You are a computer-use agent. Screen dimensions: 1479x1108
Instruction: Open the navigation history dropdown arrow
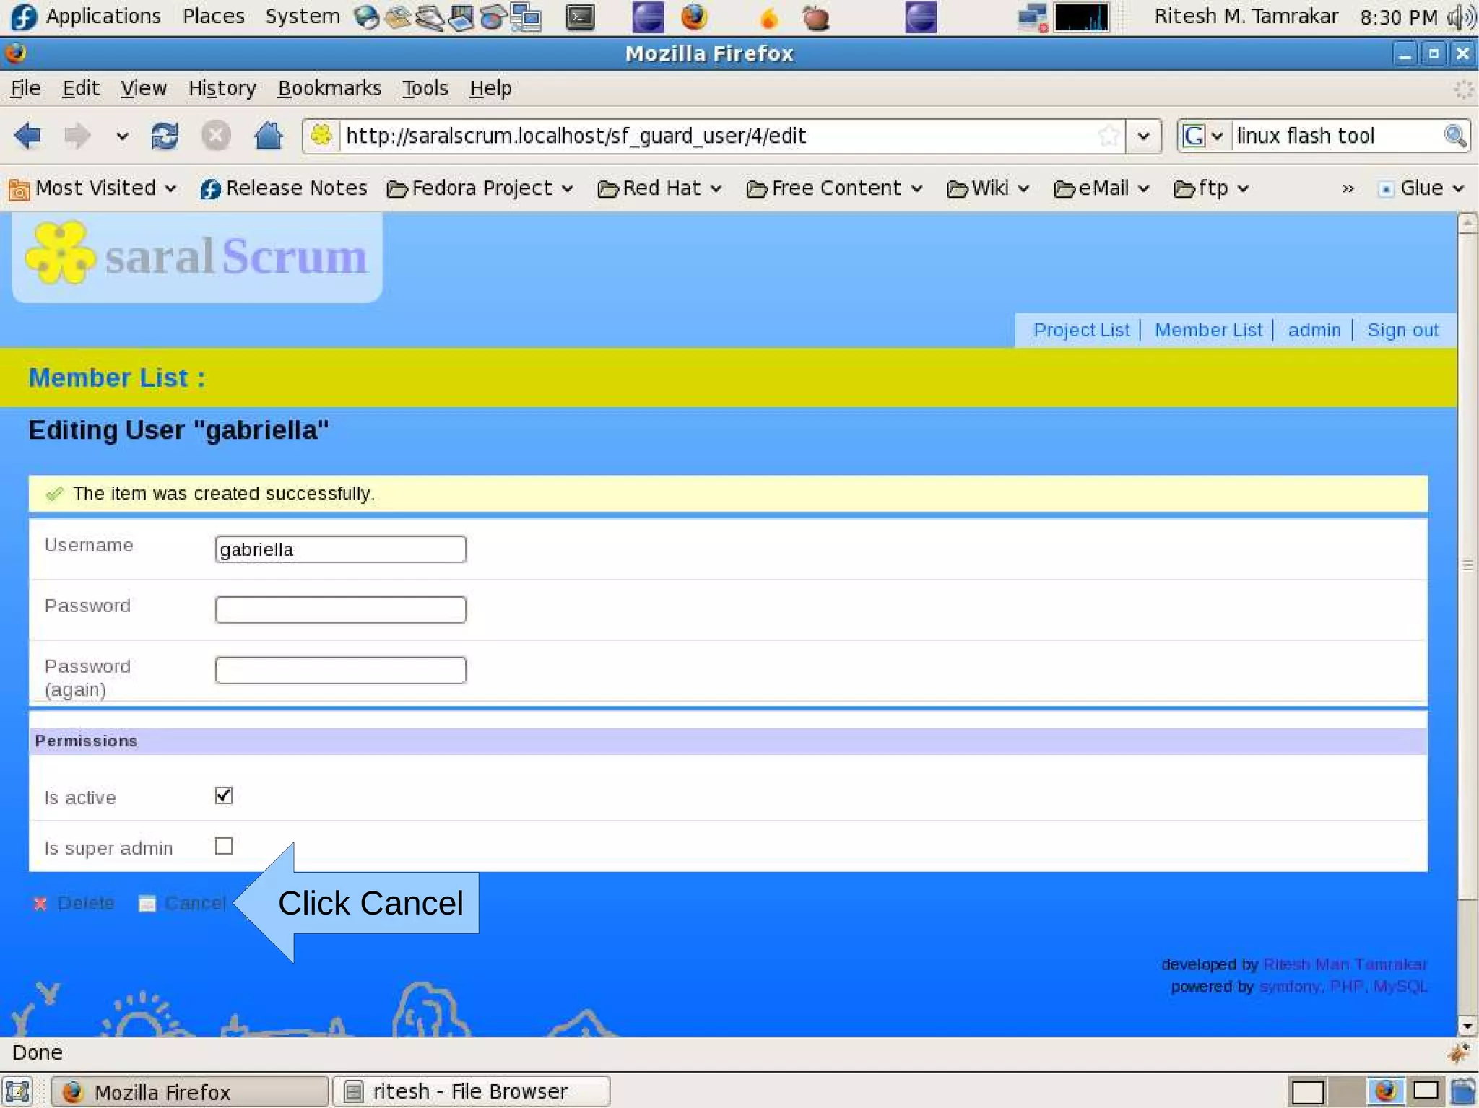coord(122,136)
